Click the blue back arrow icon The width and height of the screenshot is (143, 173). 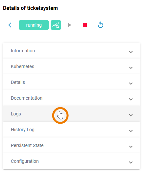click(x=11, y=25)
